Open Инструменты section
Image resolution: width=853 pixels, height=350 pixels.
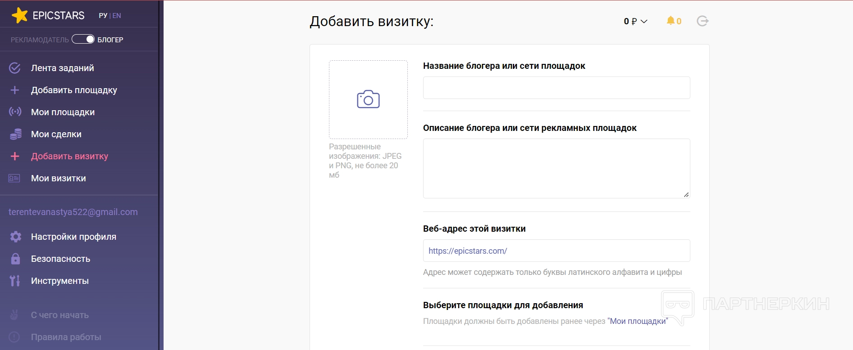point(60,281)
